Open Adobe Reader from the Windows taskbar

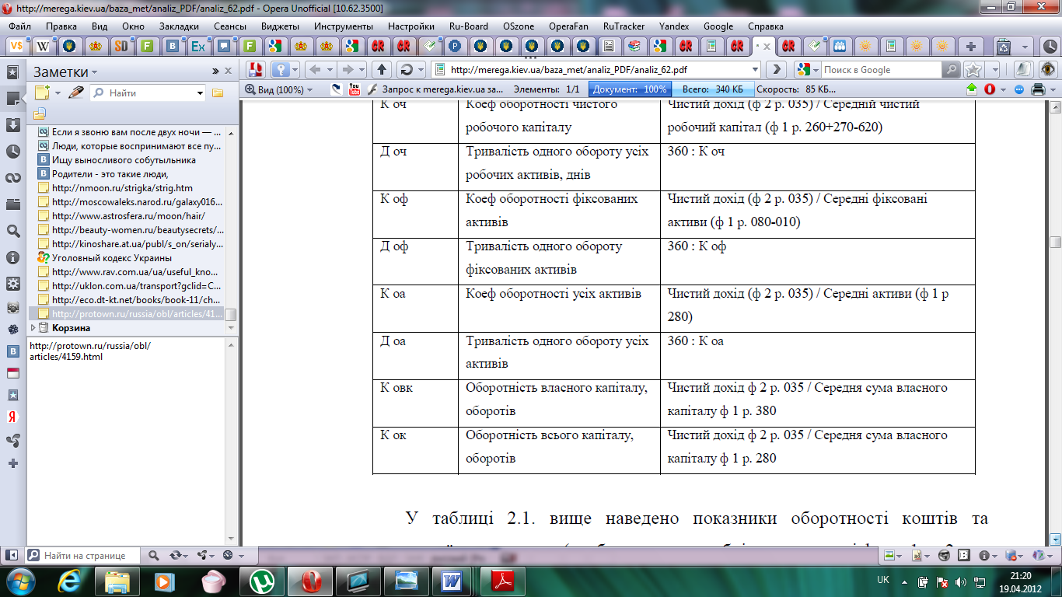[502, 581]
